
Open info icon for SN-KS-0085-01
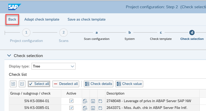pos(93,108)
